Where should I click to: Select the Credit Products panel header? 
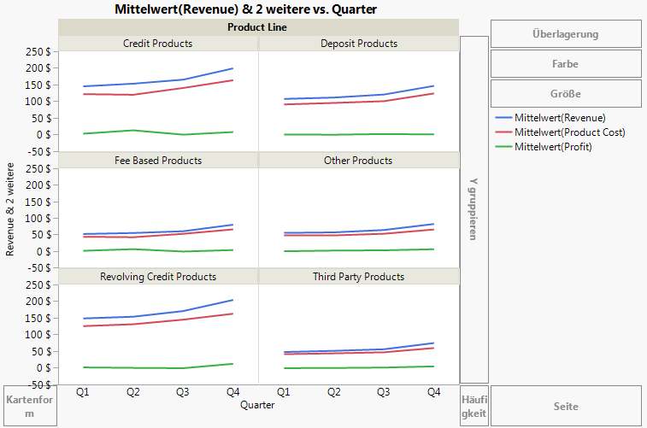tap(158, 44)
